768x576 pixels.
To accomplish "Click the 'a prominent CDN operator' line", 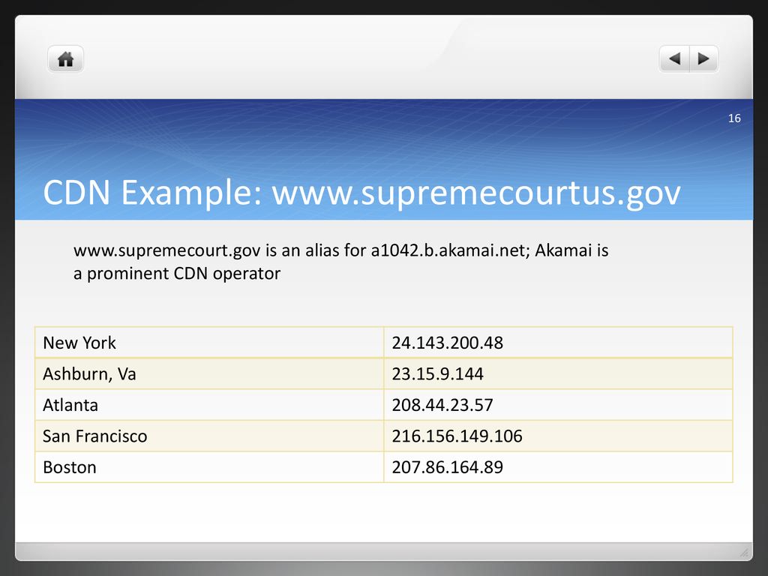I will click(x=177, y=273).
